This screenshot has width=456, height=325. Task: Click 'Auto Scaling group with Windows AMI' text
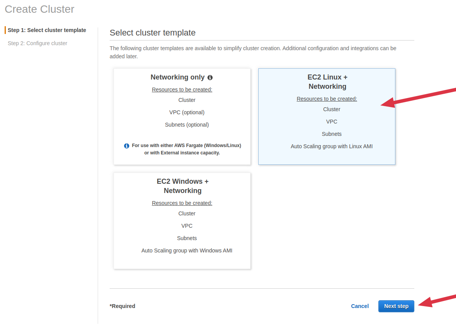[186, 251]
